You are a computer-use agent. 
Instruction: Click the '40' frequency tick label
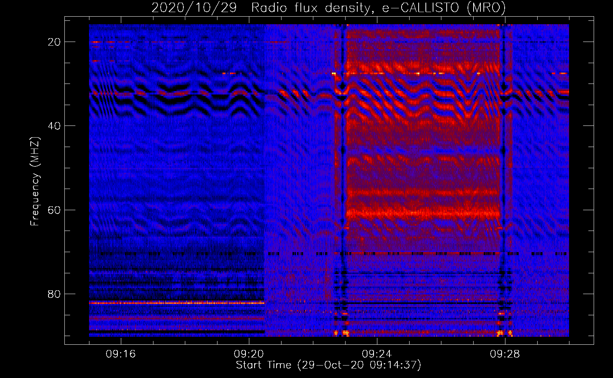pyautogui.click(x=55, y=126)
